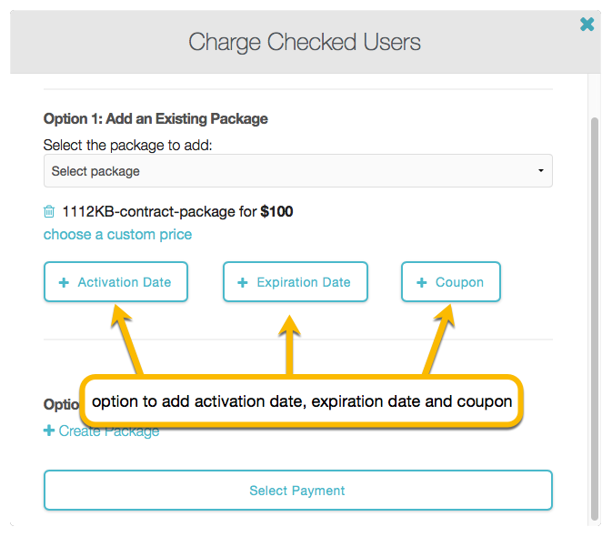Click the Charge Checked Users title

pos(305,42)
